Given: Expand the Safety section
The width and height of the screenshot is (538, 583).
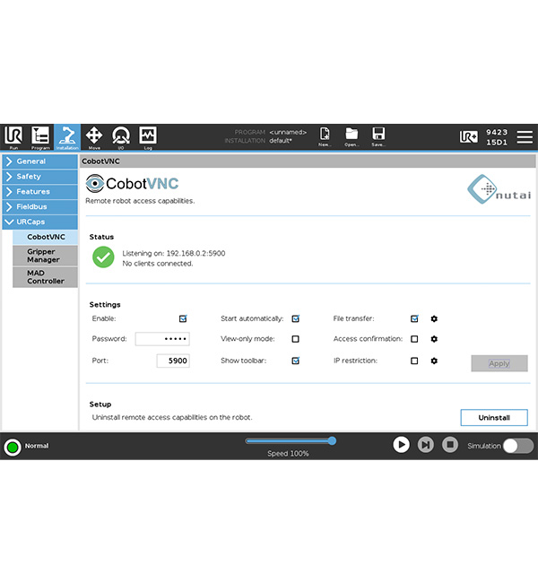Looking at the screenshot, I should pos(40,177).
